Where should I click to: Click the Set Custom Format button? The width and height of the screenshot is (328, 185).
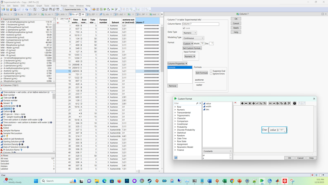click(x=192, y=48)
